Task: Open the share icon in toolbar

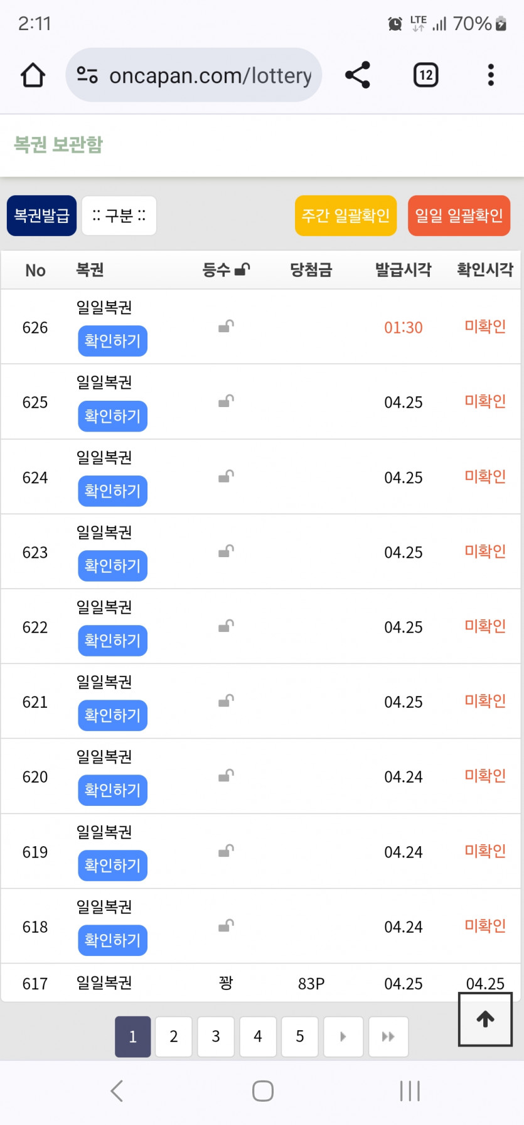Action: click(358, 75)
